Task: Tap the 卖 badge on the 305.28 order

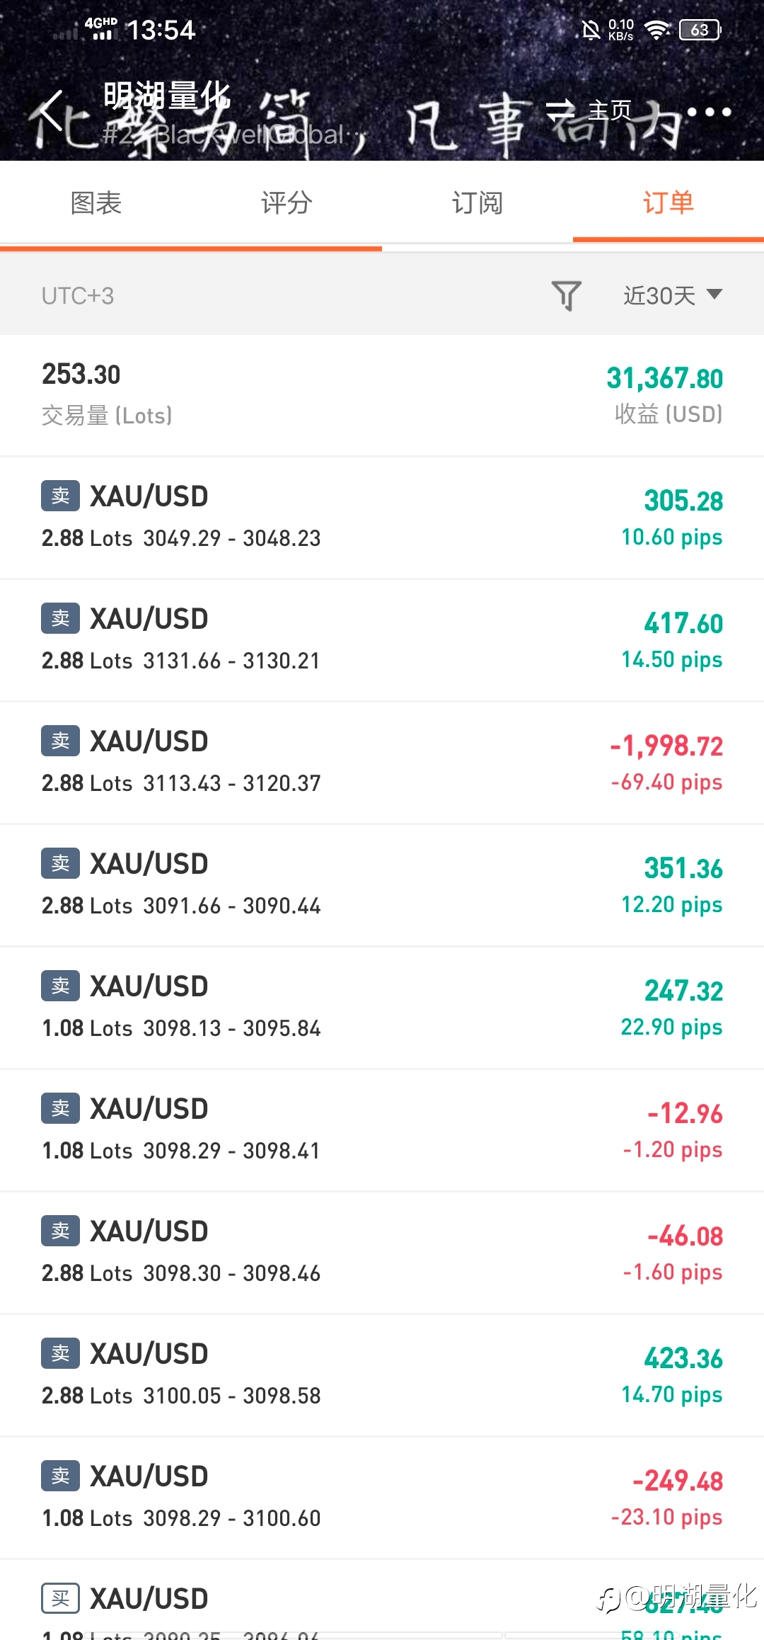Action: pos(60,496)
